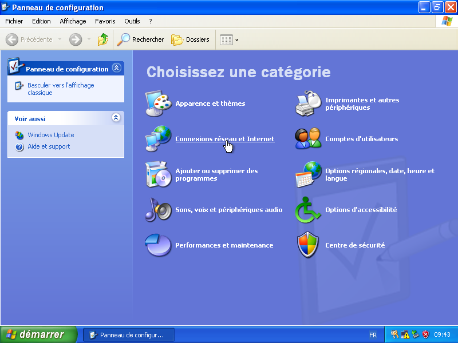Click the démarrer start button
The image size is (458, 343).
(x=38, y=334)
